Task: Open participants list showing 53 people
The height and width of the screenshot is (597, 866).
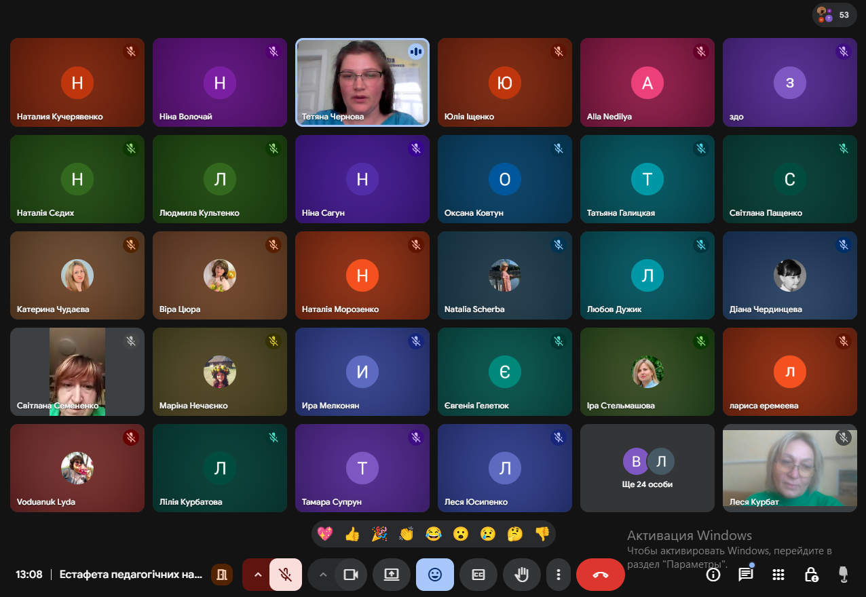Action: coord(834,14)
